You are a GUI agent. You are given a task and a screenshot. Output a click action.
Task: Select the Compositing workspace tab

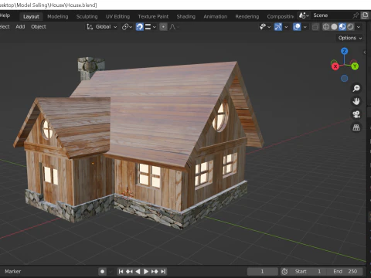click(280, 16)
